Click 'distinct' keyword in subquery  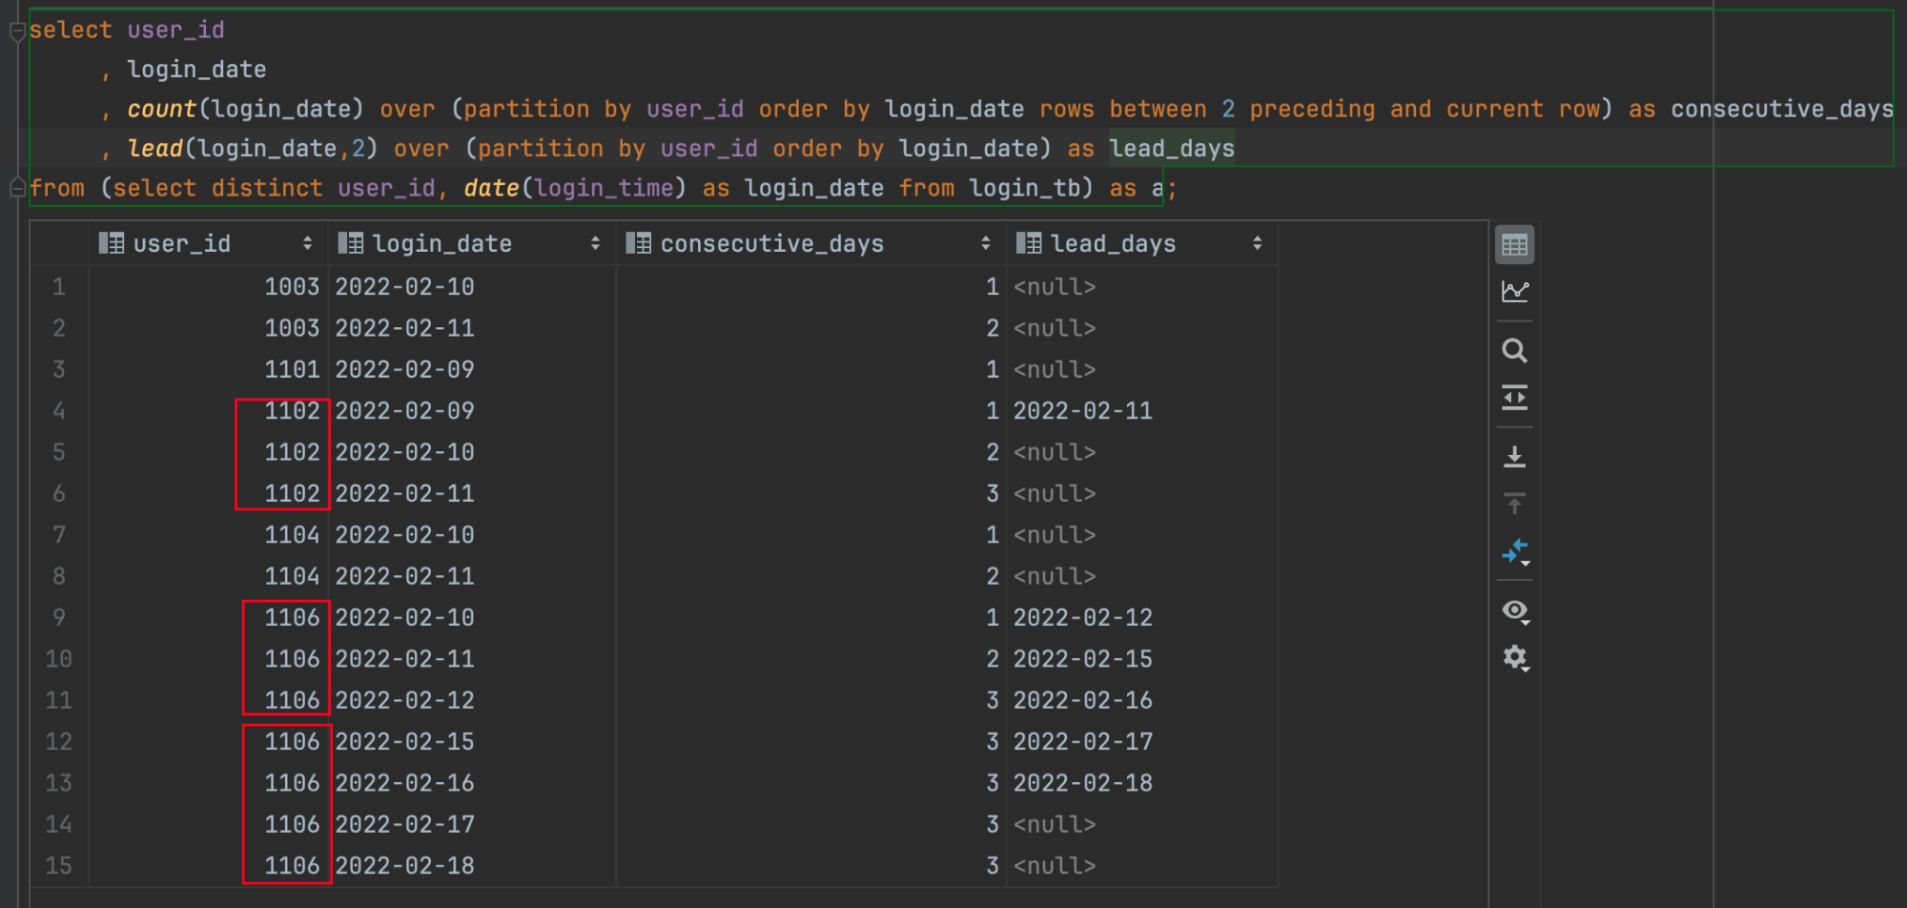click(x=267, y=188)
